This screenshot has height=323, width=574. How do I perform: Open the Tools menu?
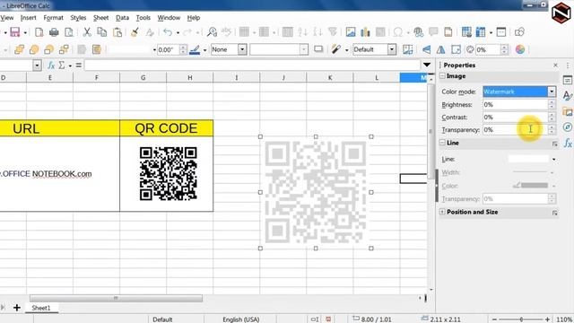[143, 18]
